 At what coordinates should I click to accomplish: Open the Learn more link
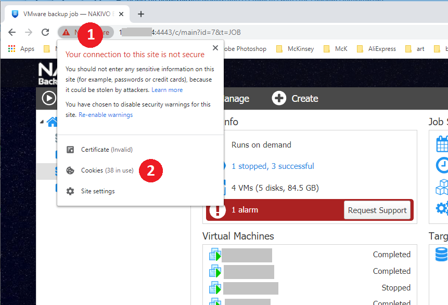(x=167, y=90)
